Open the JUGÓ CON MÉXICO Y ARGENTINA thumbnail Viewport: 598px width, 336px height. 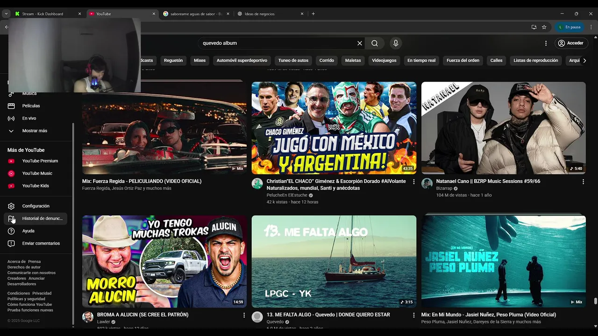pos(334,128)
